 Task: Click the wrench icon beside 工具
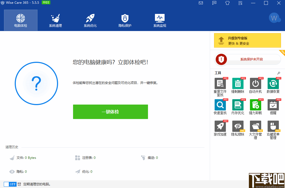[x=279, y=73]
